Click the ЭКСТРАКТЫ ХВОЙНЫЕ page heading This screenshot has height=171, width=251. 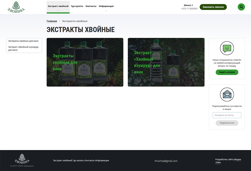81,30
